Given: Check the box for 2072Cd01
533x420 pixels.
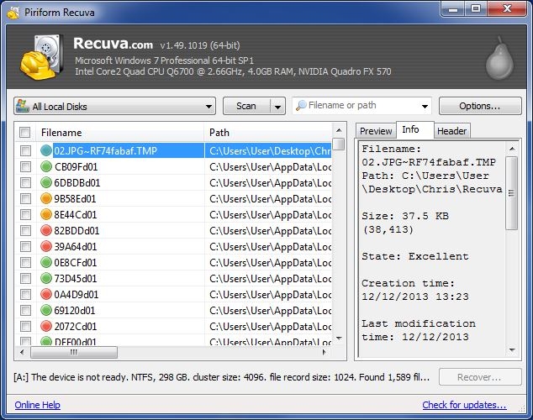Looking at the screenshot, I should 25,326.
